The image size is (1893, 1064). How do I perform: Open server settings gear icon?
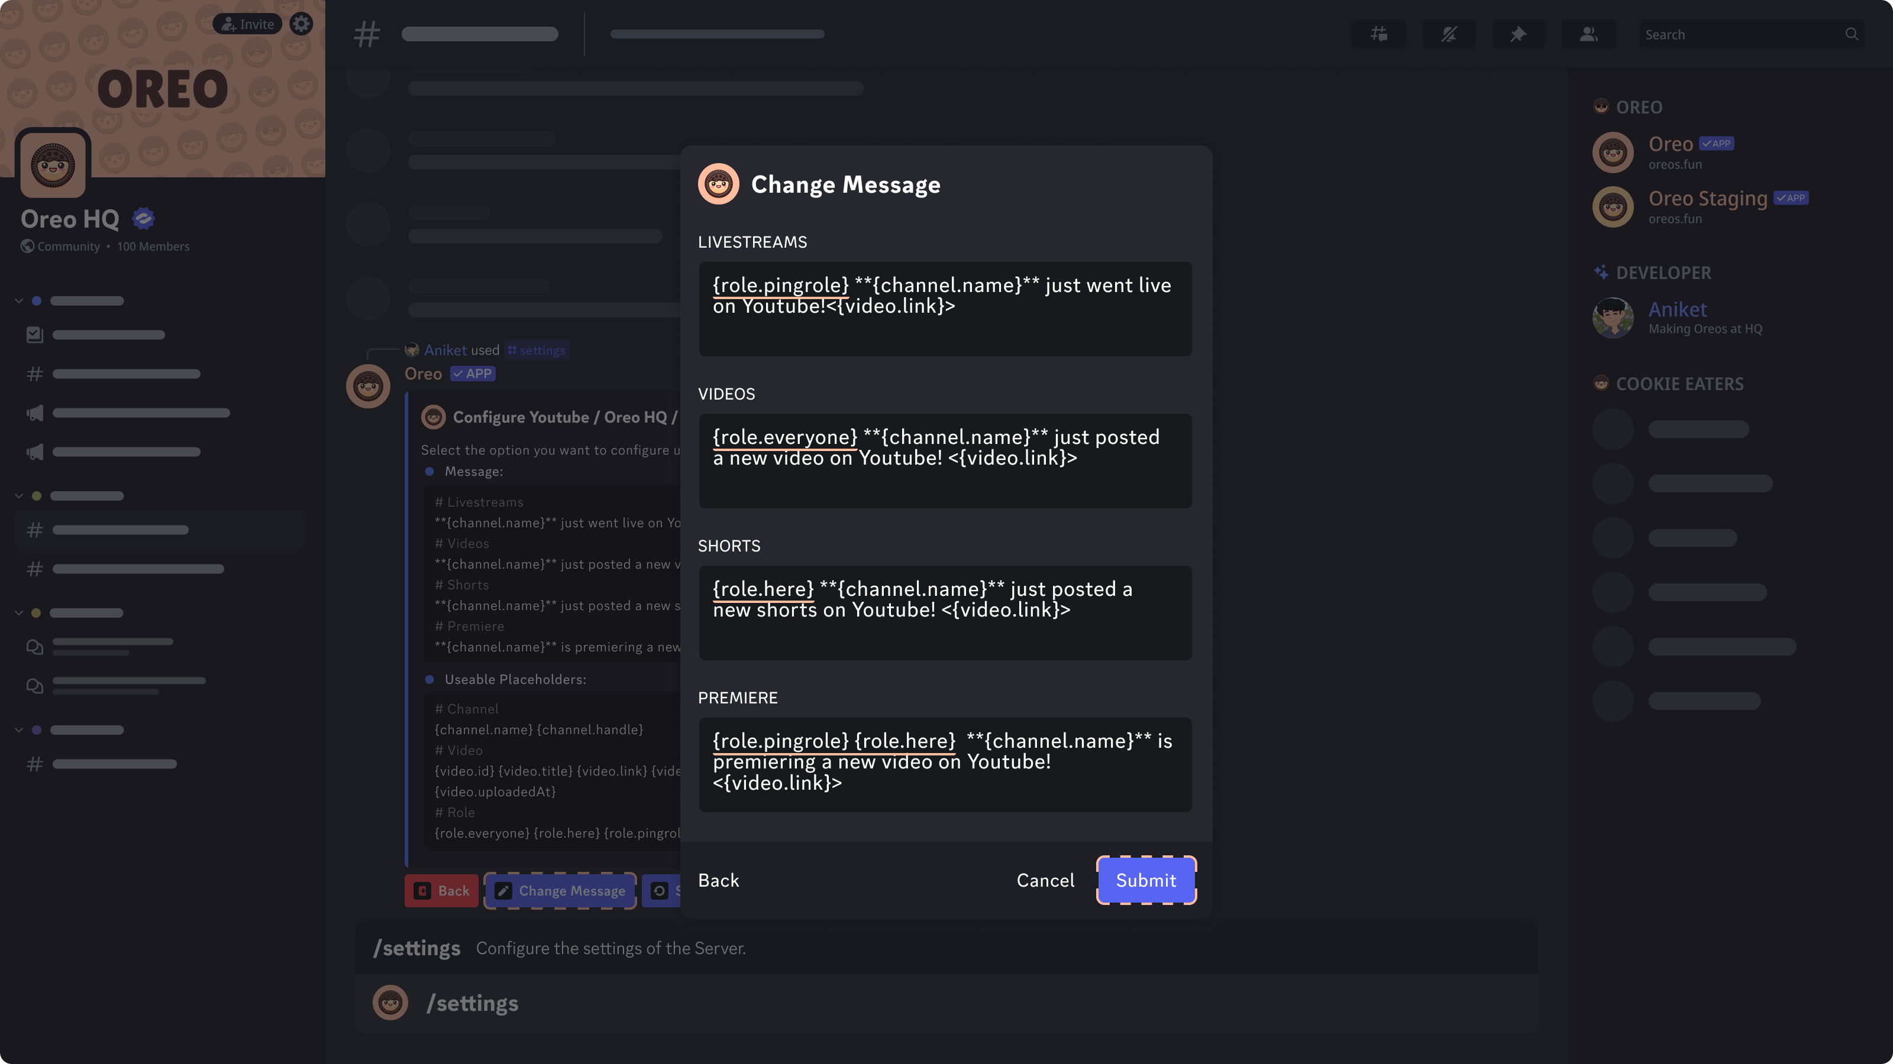pos(301,24)
